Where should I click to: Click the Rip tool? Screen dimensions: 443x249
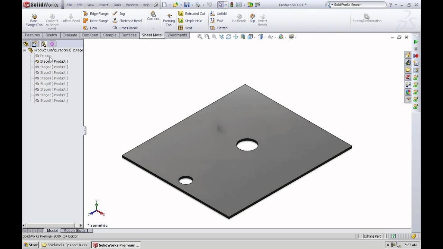tap(253, 18)
